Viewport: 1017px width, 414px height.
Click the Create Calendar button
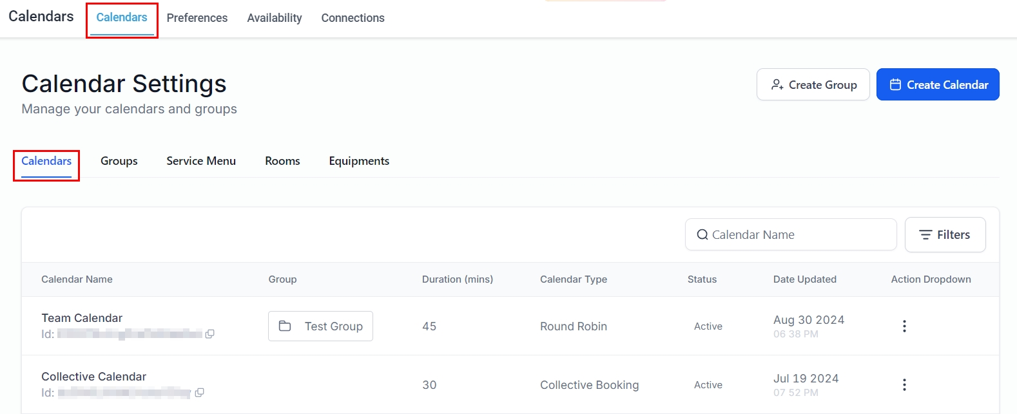[937, 85]
